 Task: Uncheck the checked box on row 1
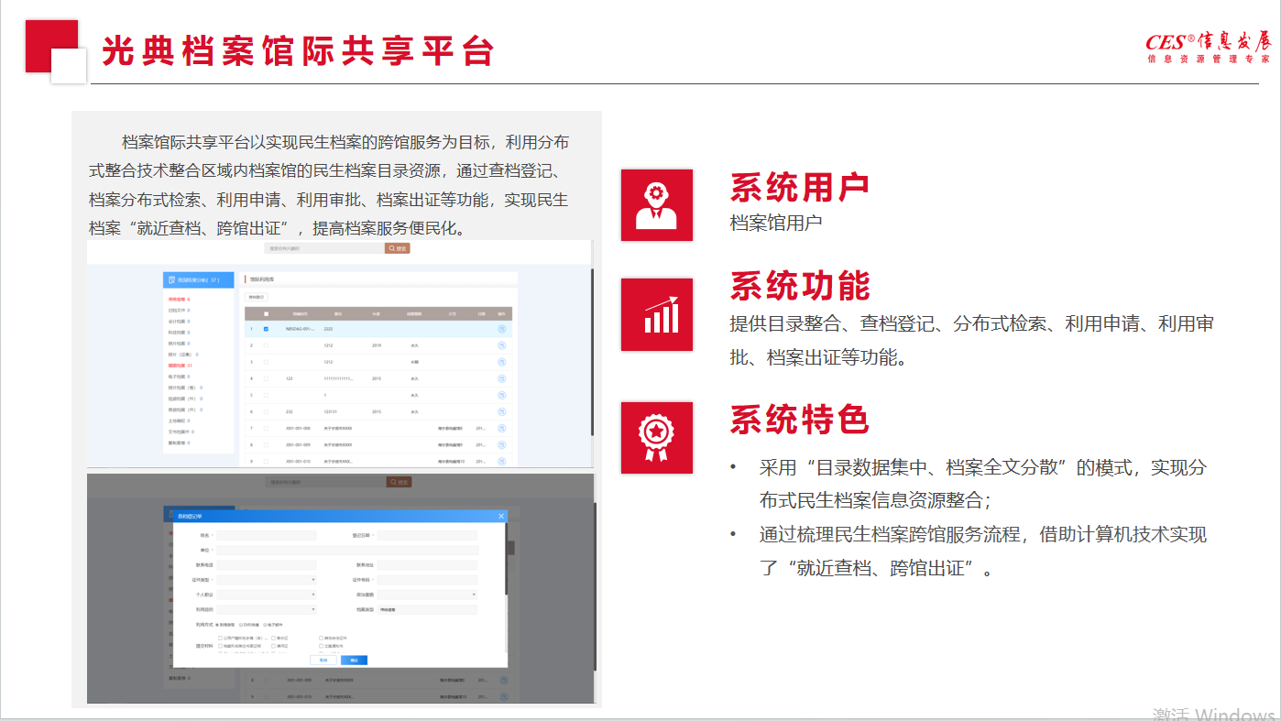click(266, 329)
